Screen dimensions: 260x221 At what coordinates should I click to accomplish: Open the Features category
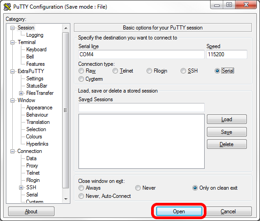click(35, 64)
